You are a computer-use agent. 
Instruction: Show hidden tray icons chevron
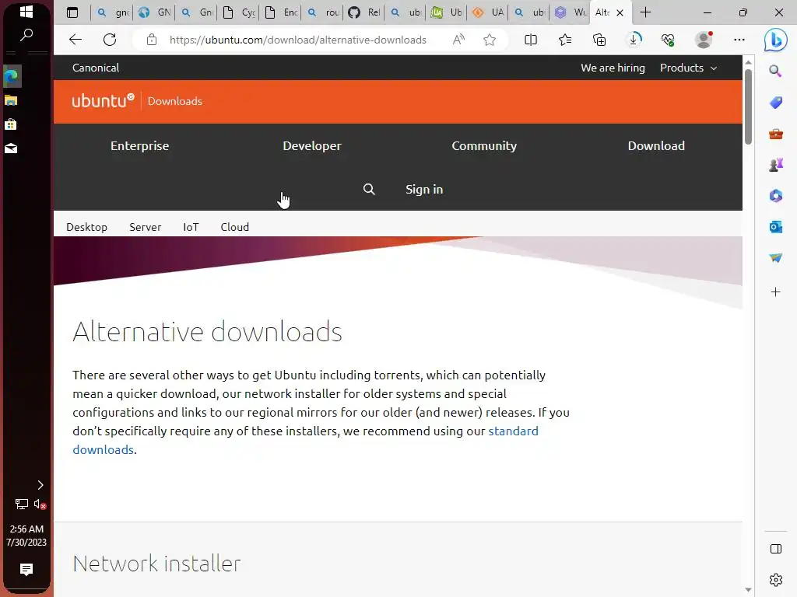click(40, 485)
